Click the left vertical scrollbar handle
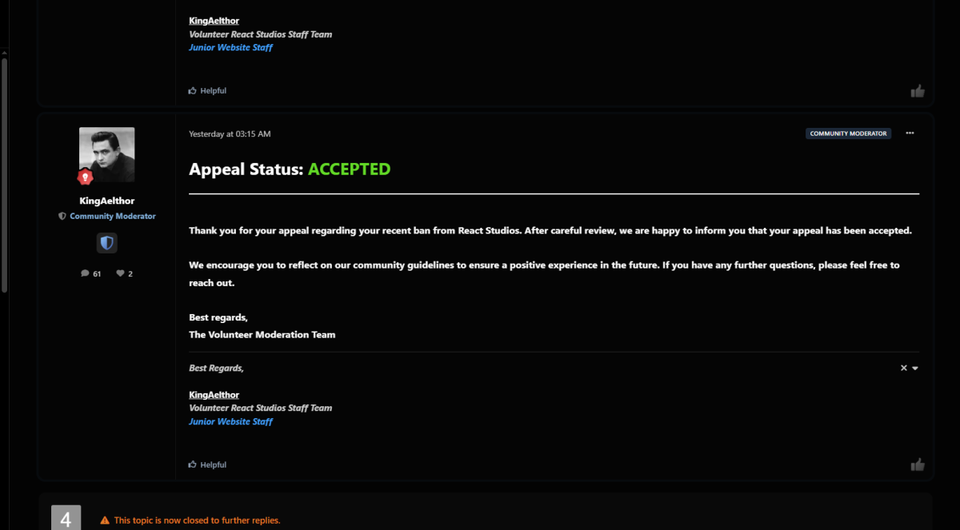 4,172
